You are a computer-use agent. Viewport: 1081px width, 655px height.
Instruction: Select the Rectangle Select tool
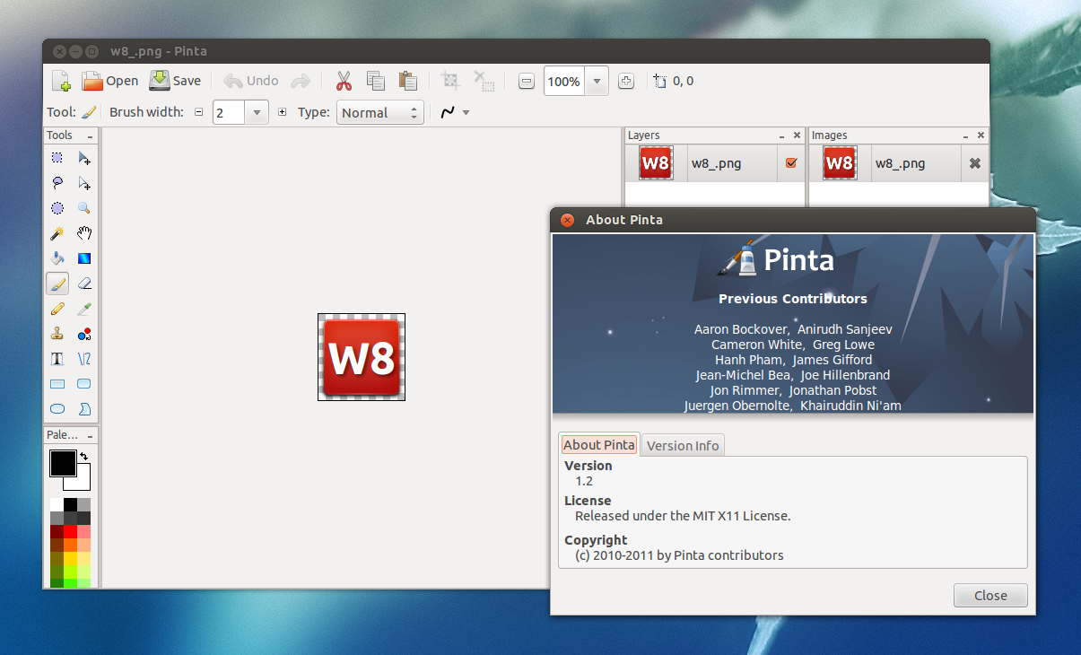point(57,158)
